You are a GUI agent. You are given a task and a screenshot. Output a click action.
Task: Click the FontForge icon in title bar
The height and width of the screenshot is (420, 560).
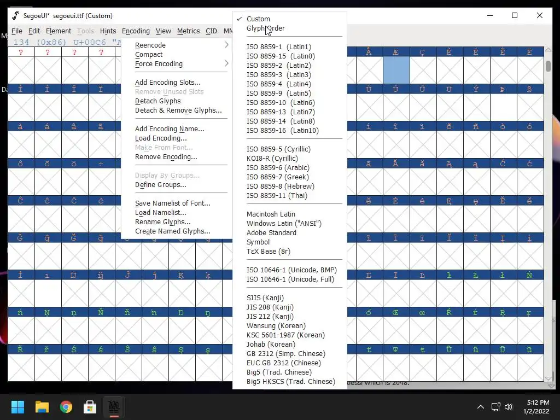(15, 15)
